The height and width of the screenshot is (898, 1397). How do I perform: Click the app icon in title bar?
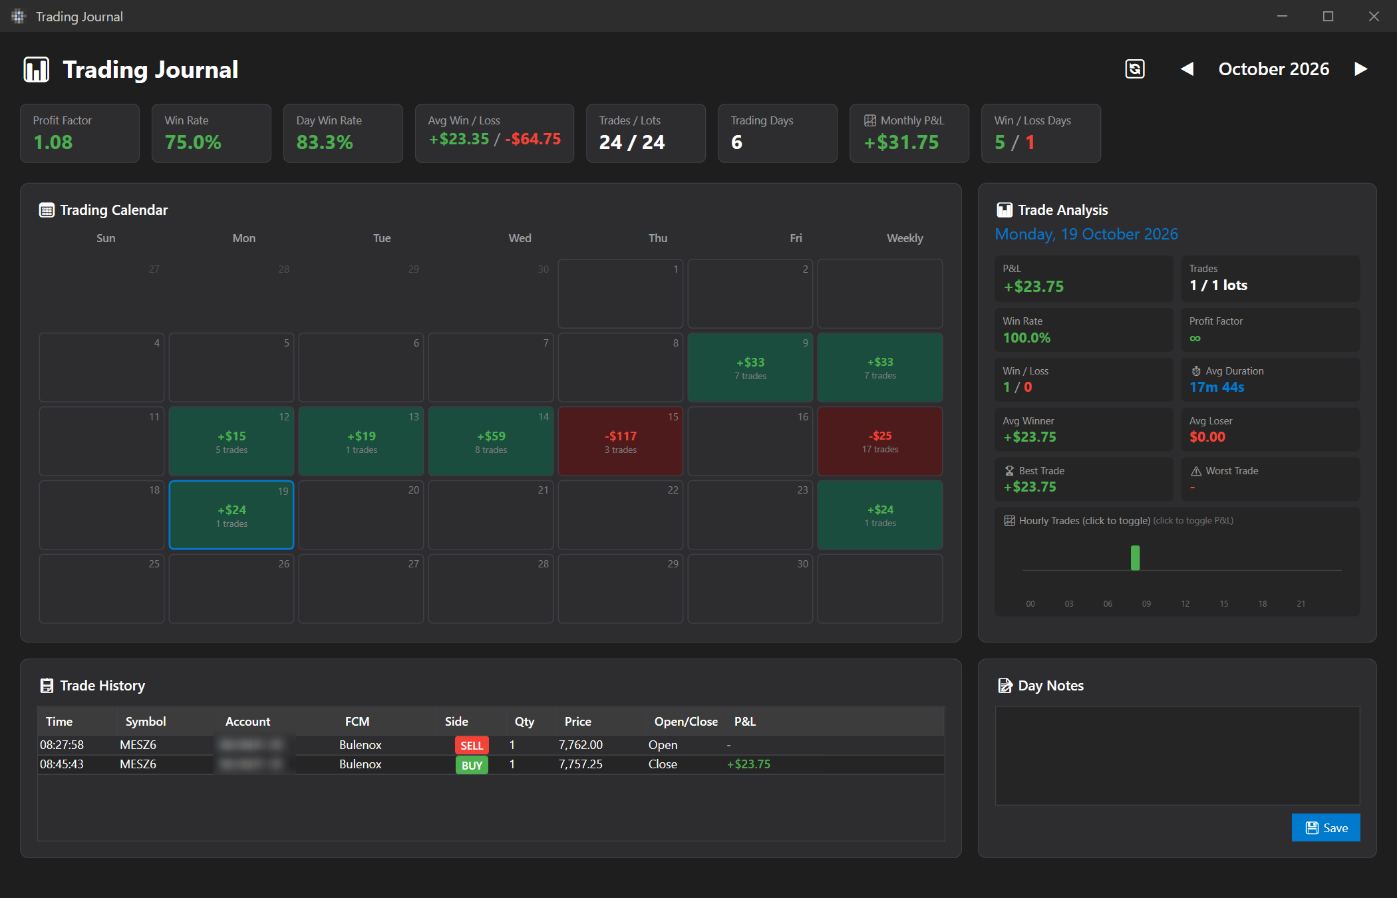pyautogui.click(x=18, y=16)
